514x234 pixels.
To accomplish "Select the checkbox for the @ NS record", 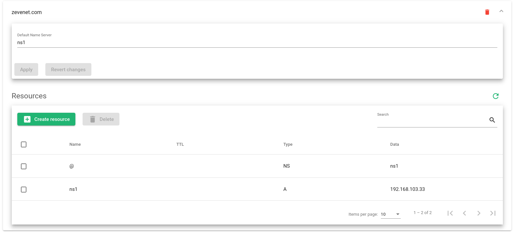I will pos(23,166).
